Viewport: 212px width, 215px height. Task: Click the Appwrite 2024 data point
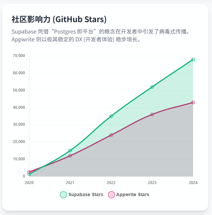click(x=193, y=102)
